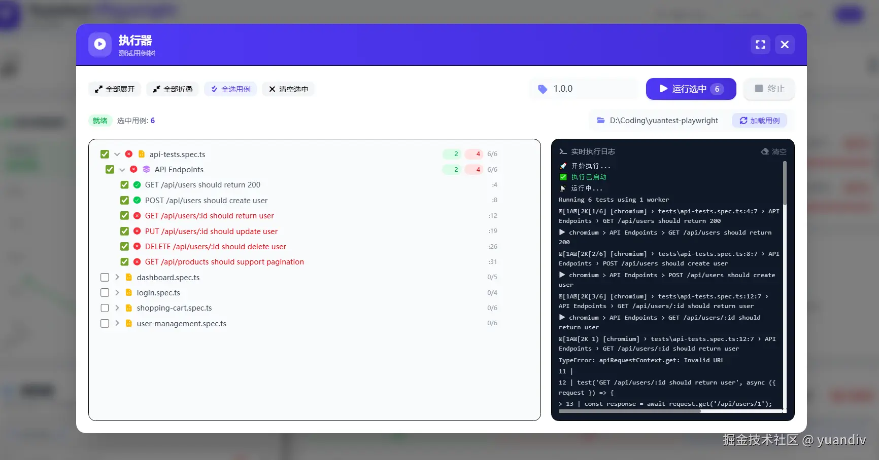Viewport: 879px width, 460px height.
Task: Check the shopping-cart.spec.ts checkbox
Action: 105,308
